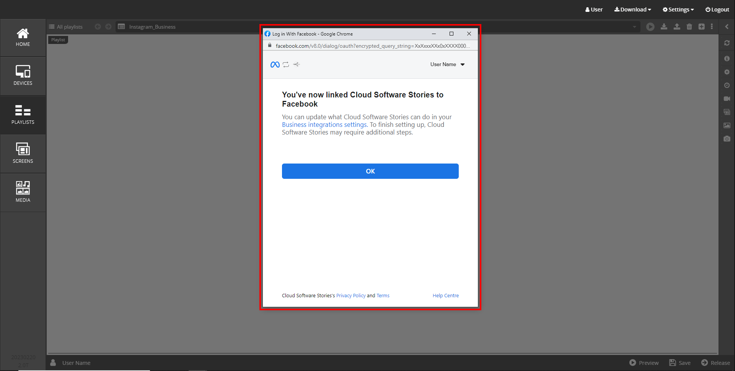735x371 pixels.
Task: Click the link icon in Facebook dialog header
Action: 297,65
